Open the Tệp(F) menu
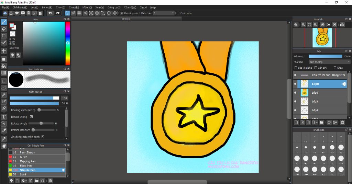 pyautogui.click(x=5, y=8)
